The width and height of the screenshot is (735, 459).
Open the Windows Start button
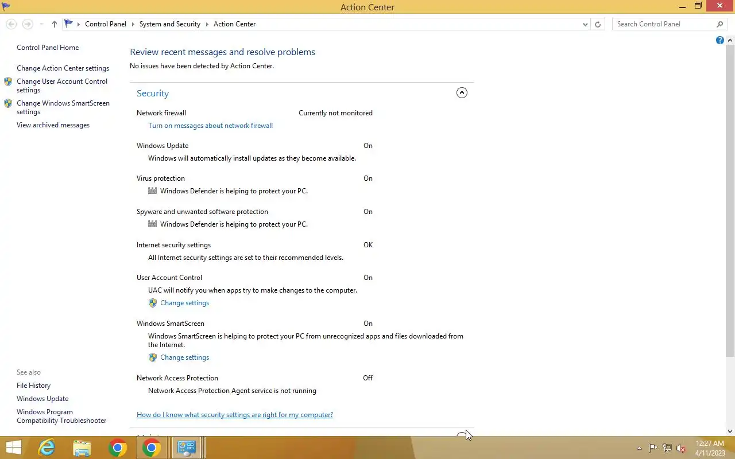[x=13, y=448]
